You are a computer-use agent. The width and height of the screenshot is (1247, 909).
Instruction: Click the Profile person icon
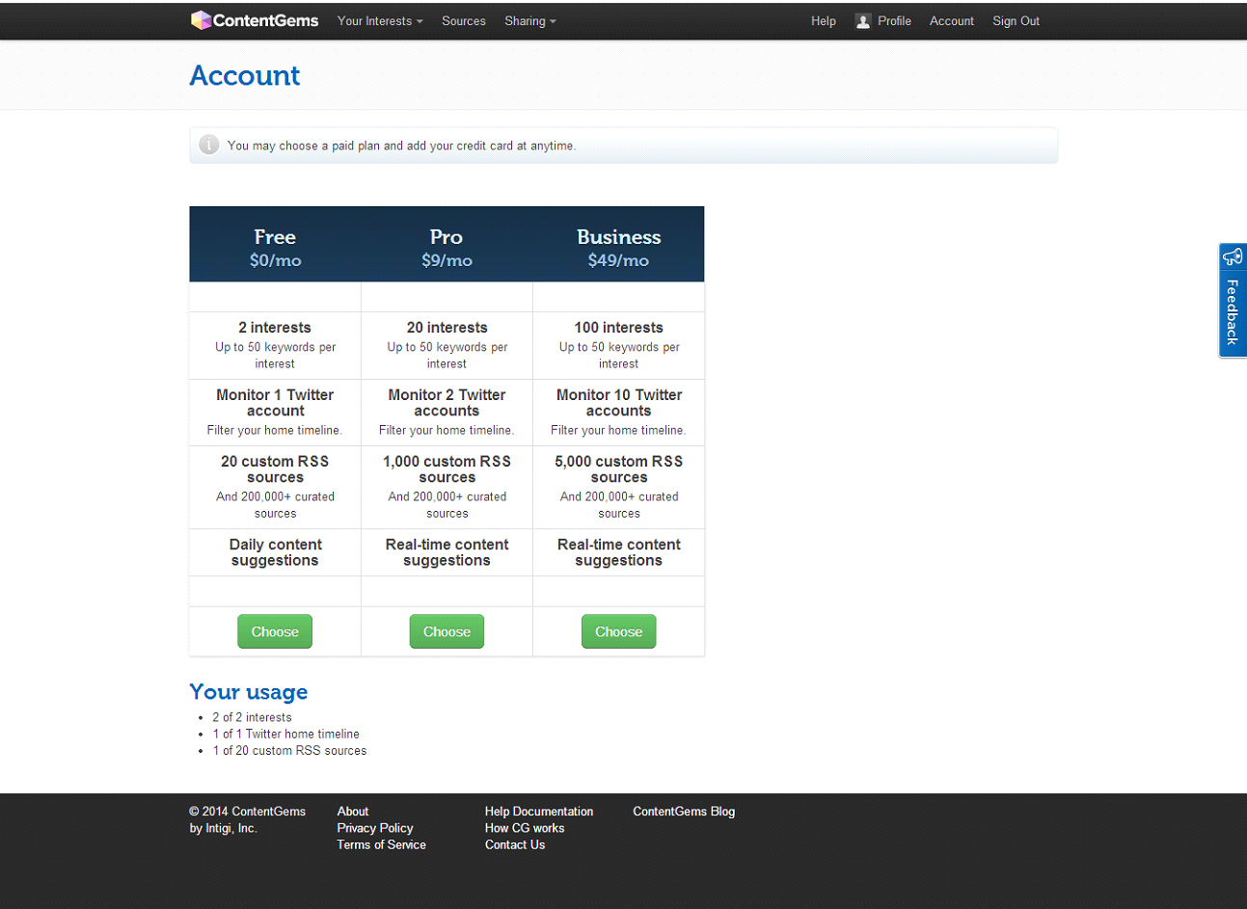(x=863, y=21)
